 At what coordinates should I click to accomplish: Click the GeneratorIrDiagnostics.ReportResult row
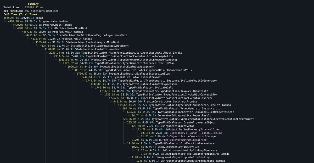coord(171,115)
